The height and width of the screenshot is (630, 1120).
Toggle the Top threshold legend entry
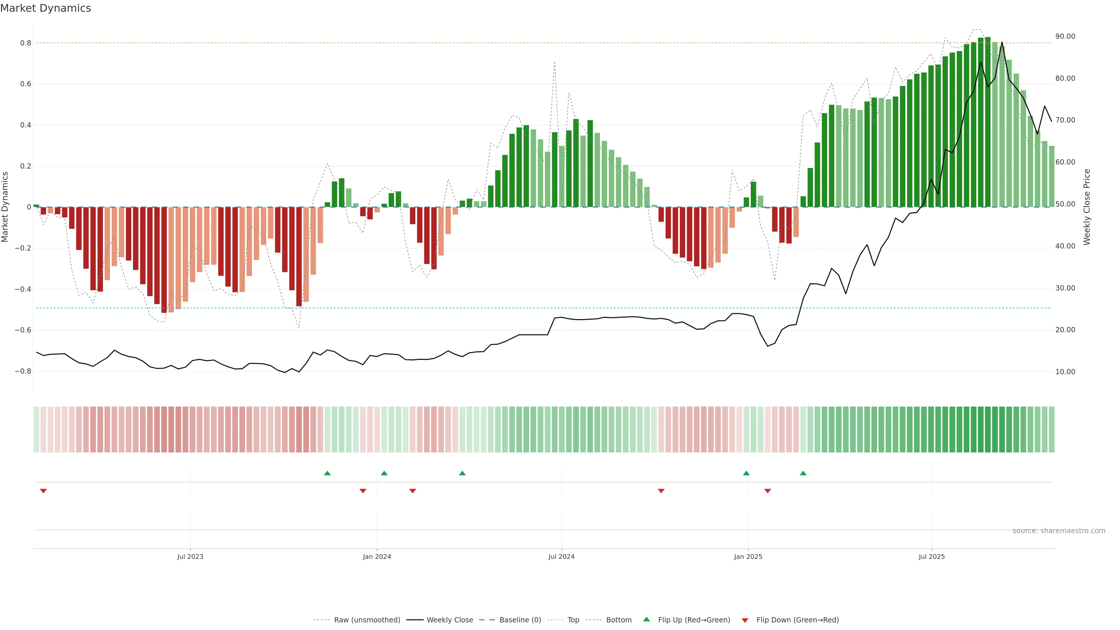[x=573, y=620]
